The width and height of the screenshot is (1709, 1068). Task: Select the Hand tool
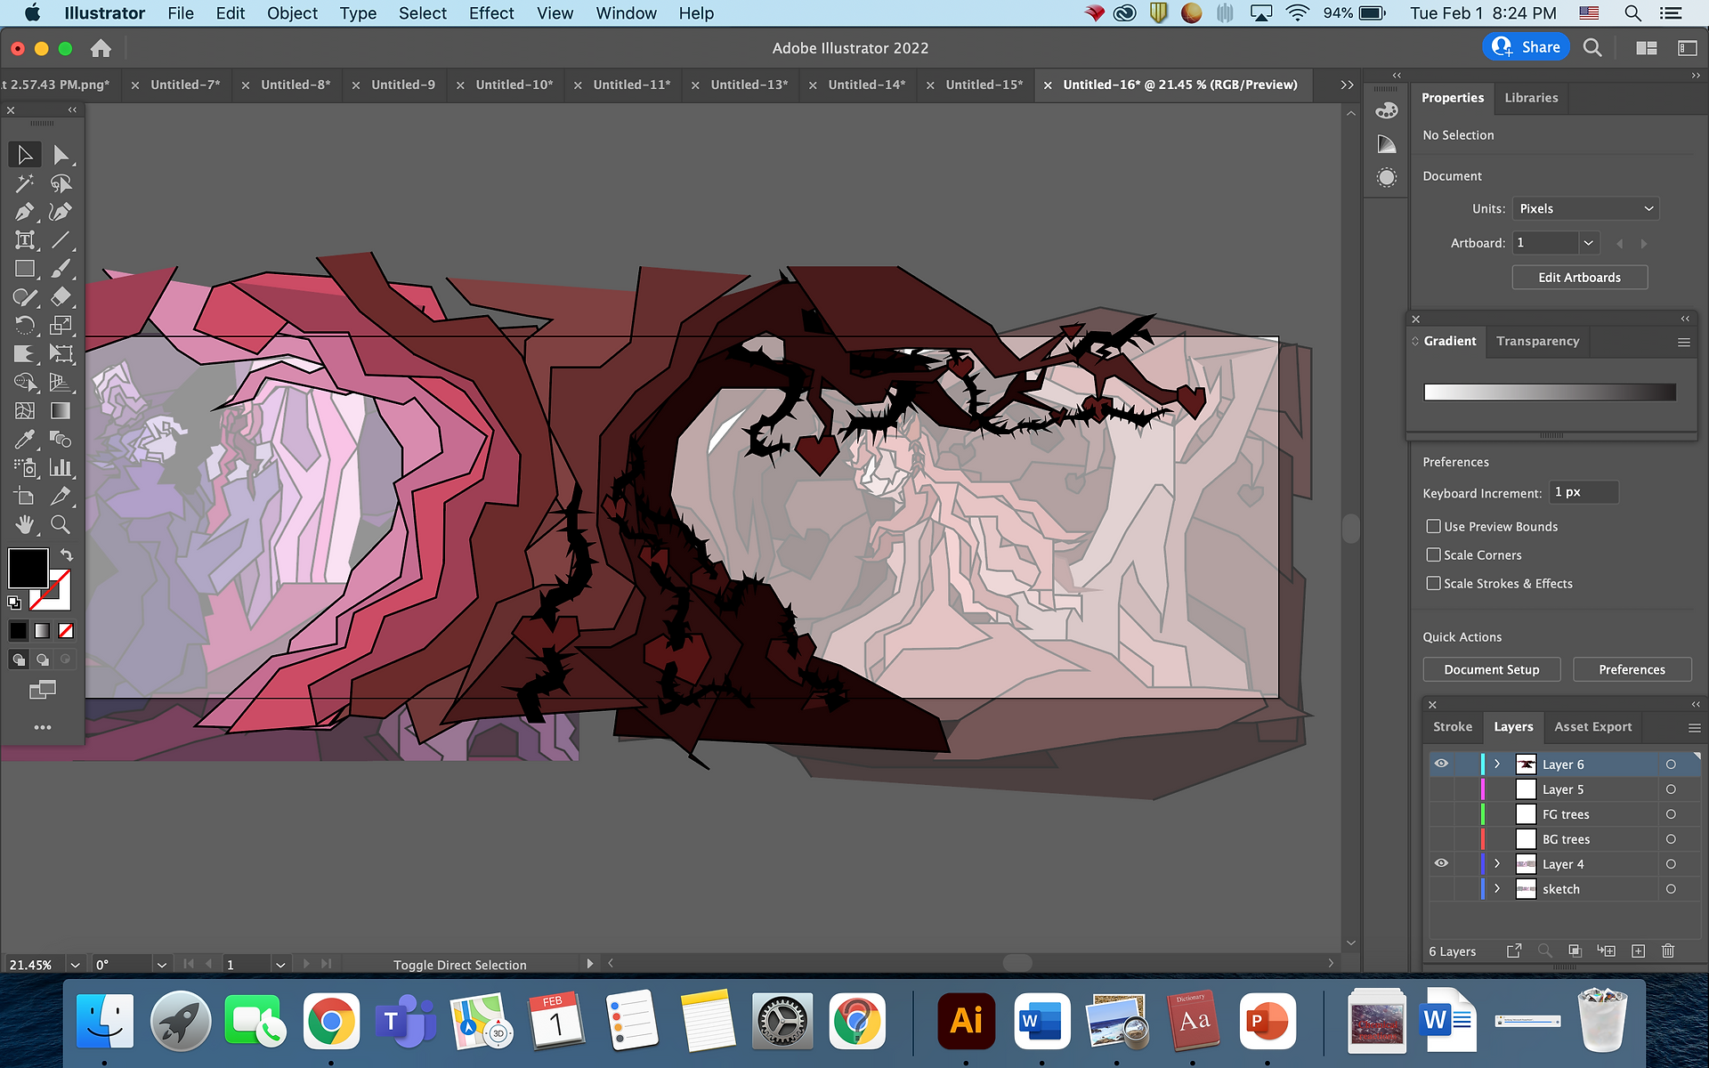(x=25, y=525)
